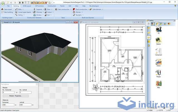
Task: Expand the Stair construction dropdown arrow
Action: tap(71, 9)
